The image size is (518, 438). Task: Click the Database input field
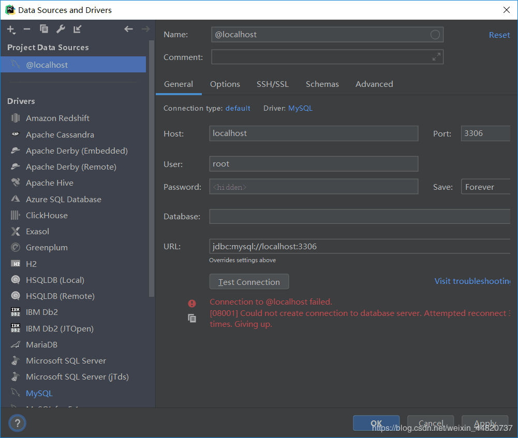click(360, 216)
